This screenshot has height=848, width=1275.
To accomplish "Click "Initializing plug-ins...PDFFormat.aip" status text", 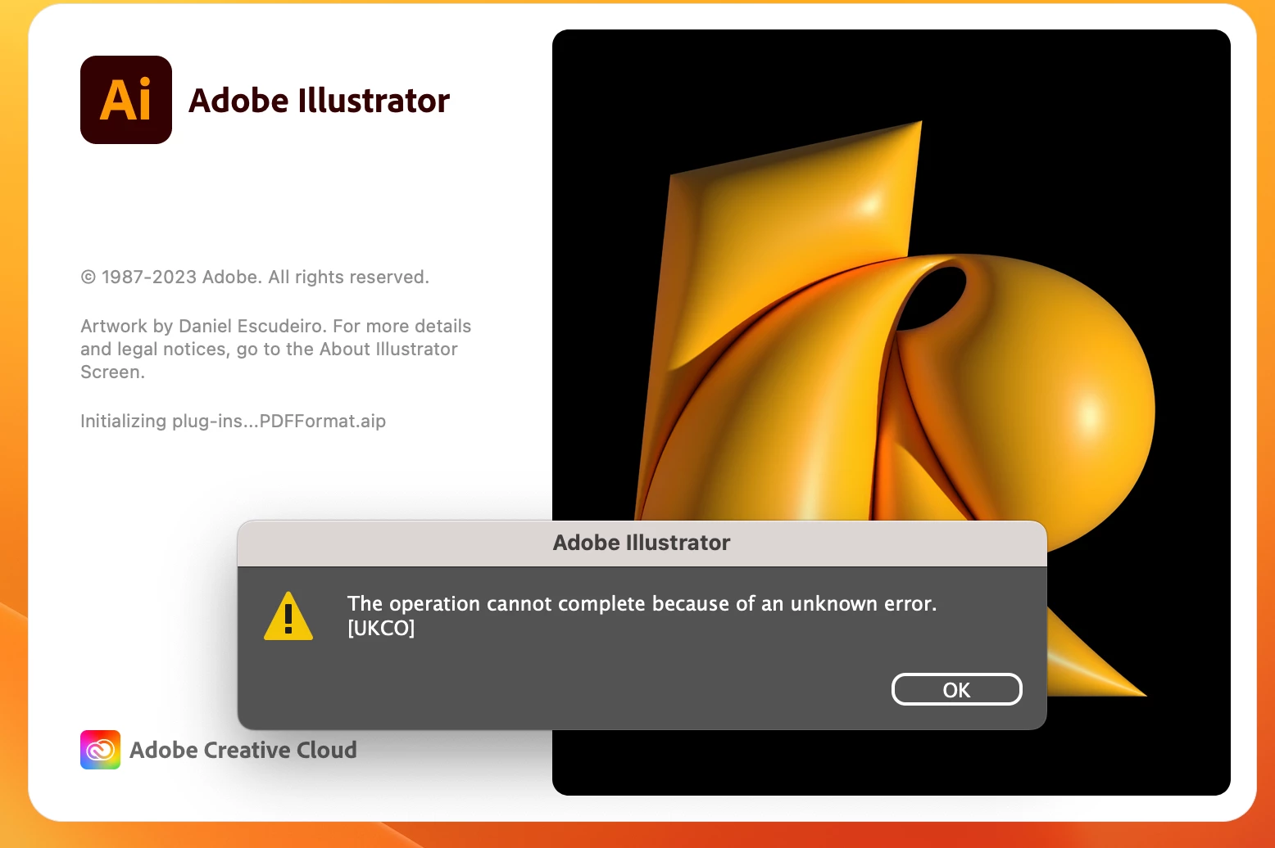I will (233, 421).
